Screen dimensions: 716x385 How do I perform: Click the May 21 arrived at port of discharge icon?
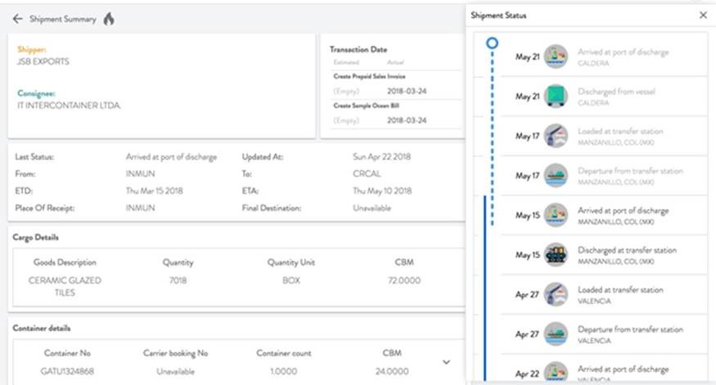pyautogui.click(x=556, y=56)
